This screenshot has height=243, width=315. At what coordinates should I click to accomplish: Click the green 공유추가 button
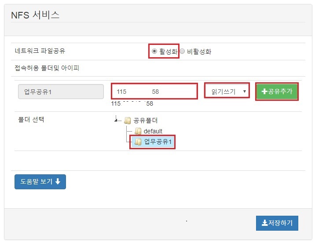click(277, 92)
